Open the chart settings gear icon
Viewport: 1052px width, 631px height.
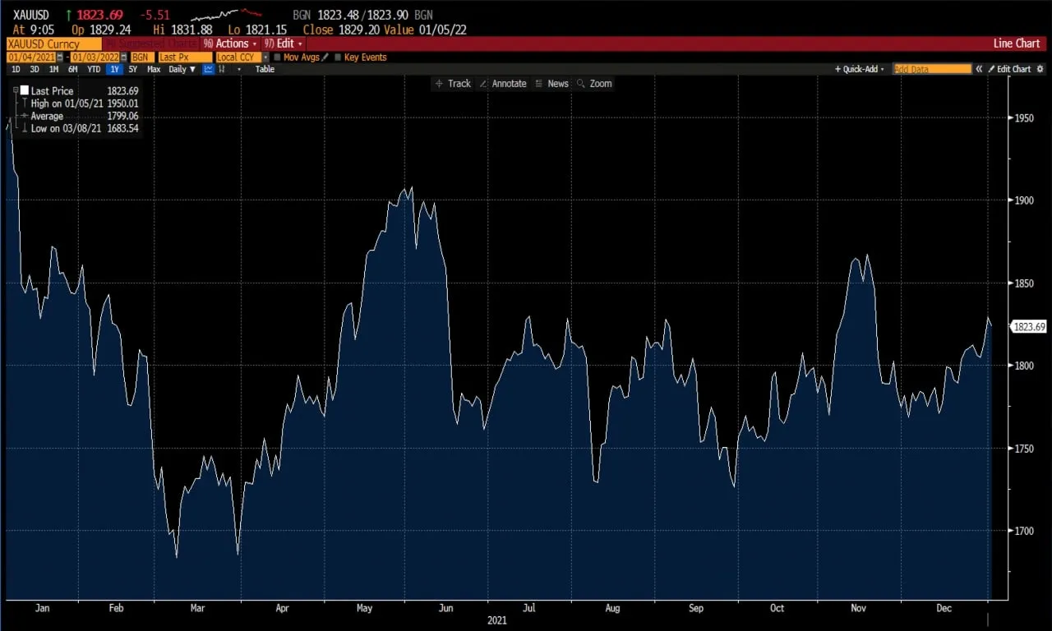[x=1040, y=69]
